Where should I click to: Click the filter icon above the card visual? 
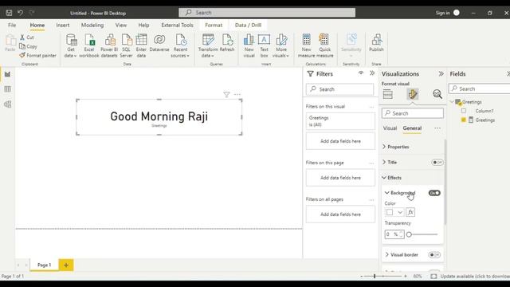(x=226, y=95)
